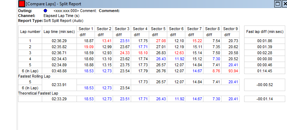Click the Sector 1 column header
The image size is (287, 130).
click(86, 29)
